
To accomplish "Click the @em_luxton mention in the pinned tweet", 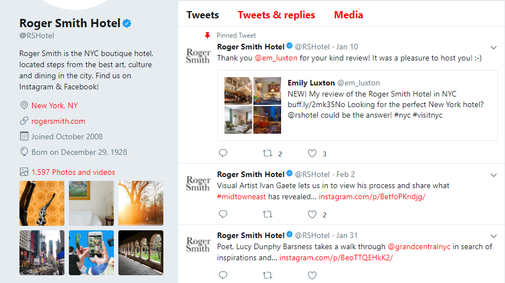I will pyautogui.click(x=276, y=58).
